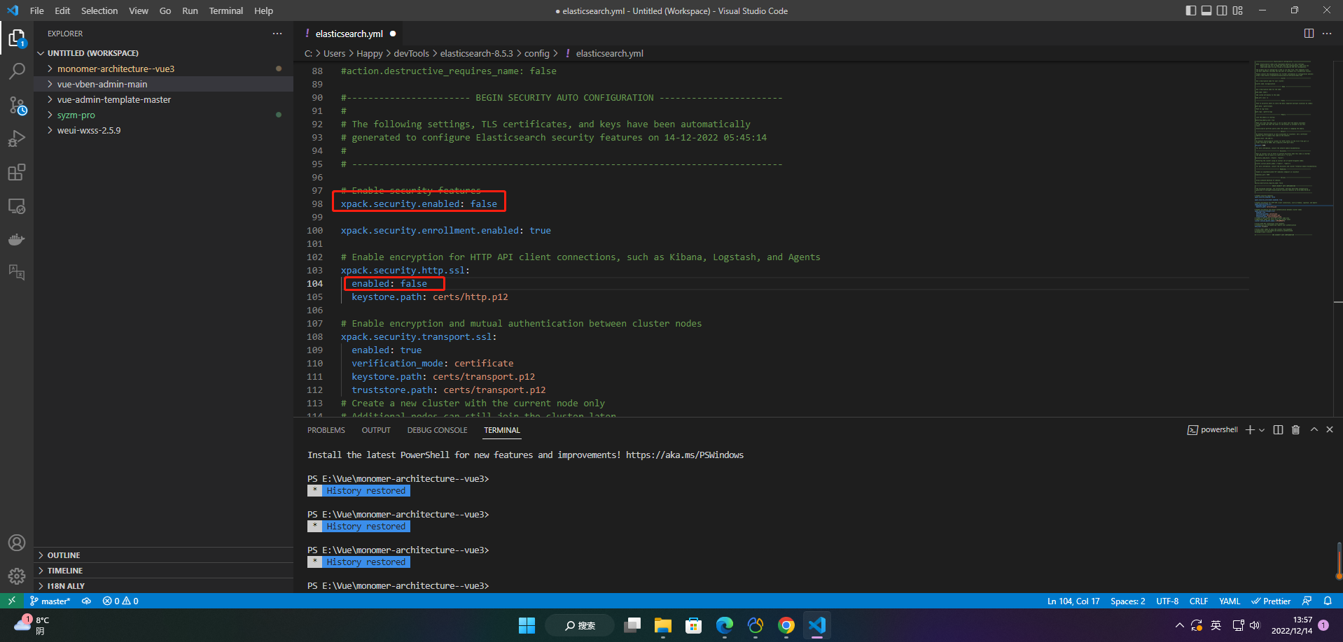
Task: Open editor more actions ellipsis
Action: (x=1327, y=34)
